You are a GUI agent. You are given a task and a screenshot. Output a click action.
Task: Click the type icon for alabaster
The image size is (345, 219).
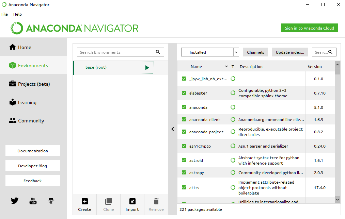233,93
